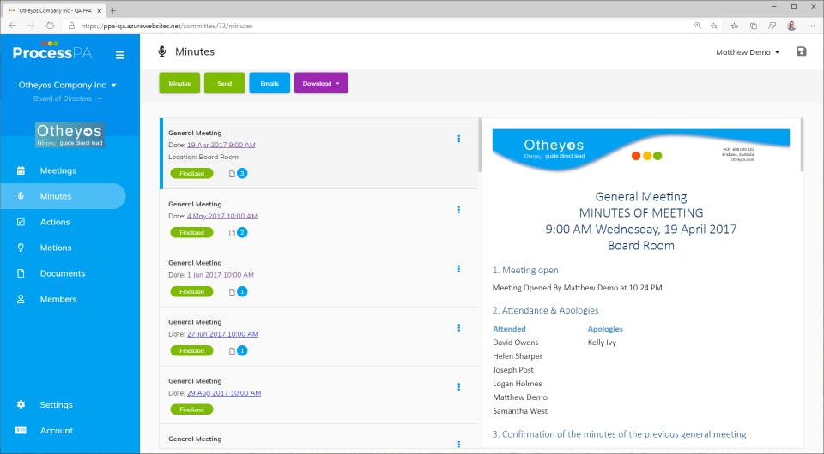824x454 pixels.
Task: Click the document icon on 1 Jun meeting
Action: pos(232,292)
